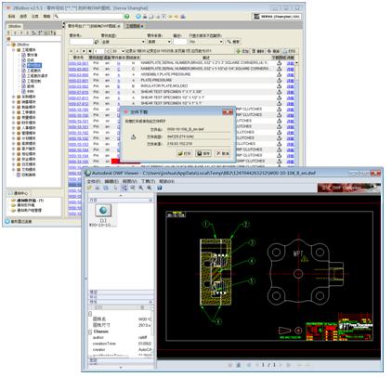Collapse the contents panel header arrow in DWF Viewer

[x=150, y=201]
